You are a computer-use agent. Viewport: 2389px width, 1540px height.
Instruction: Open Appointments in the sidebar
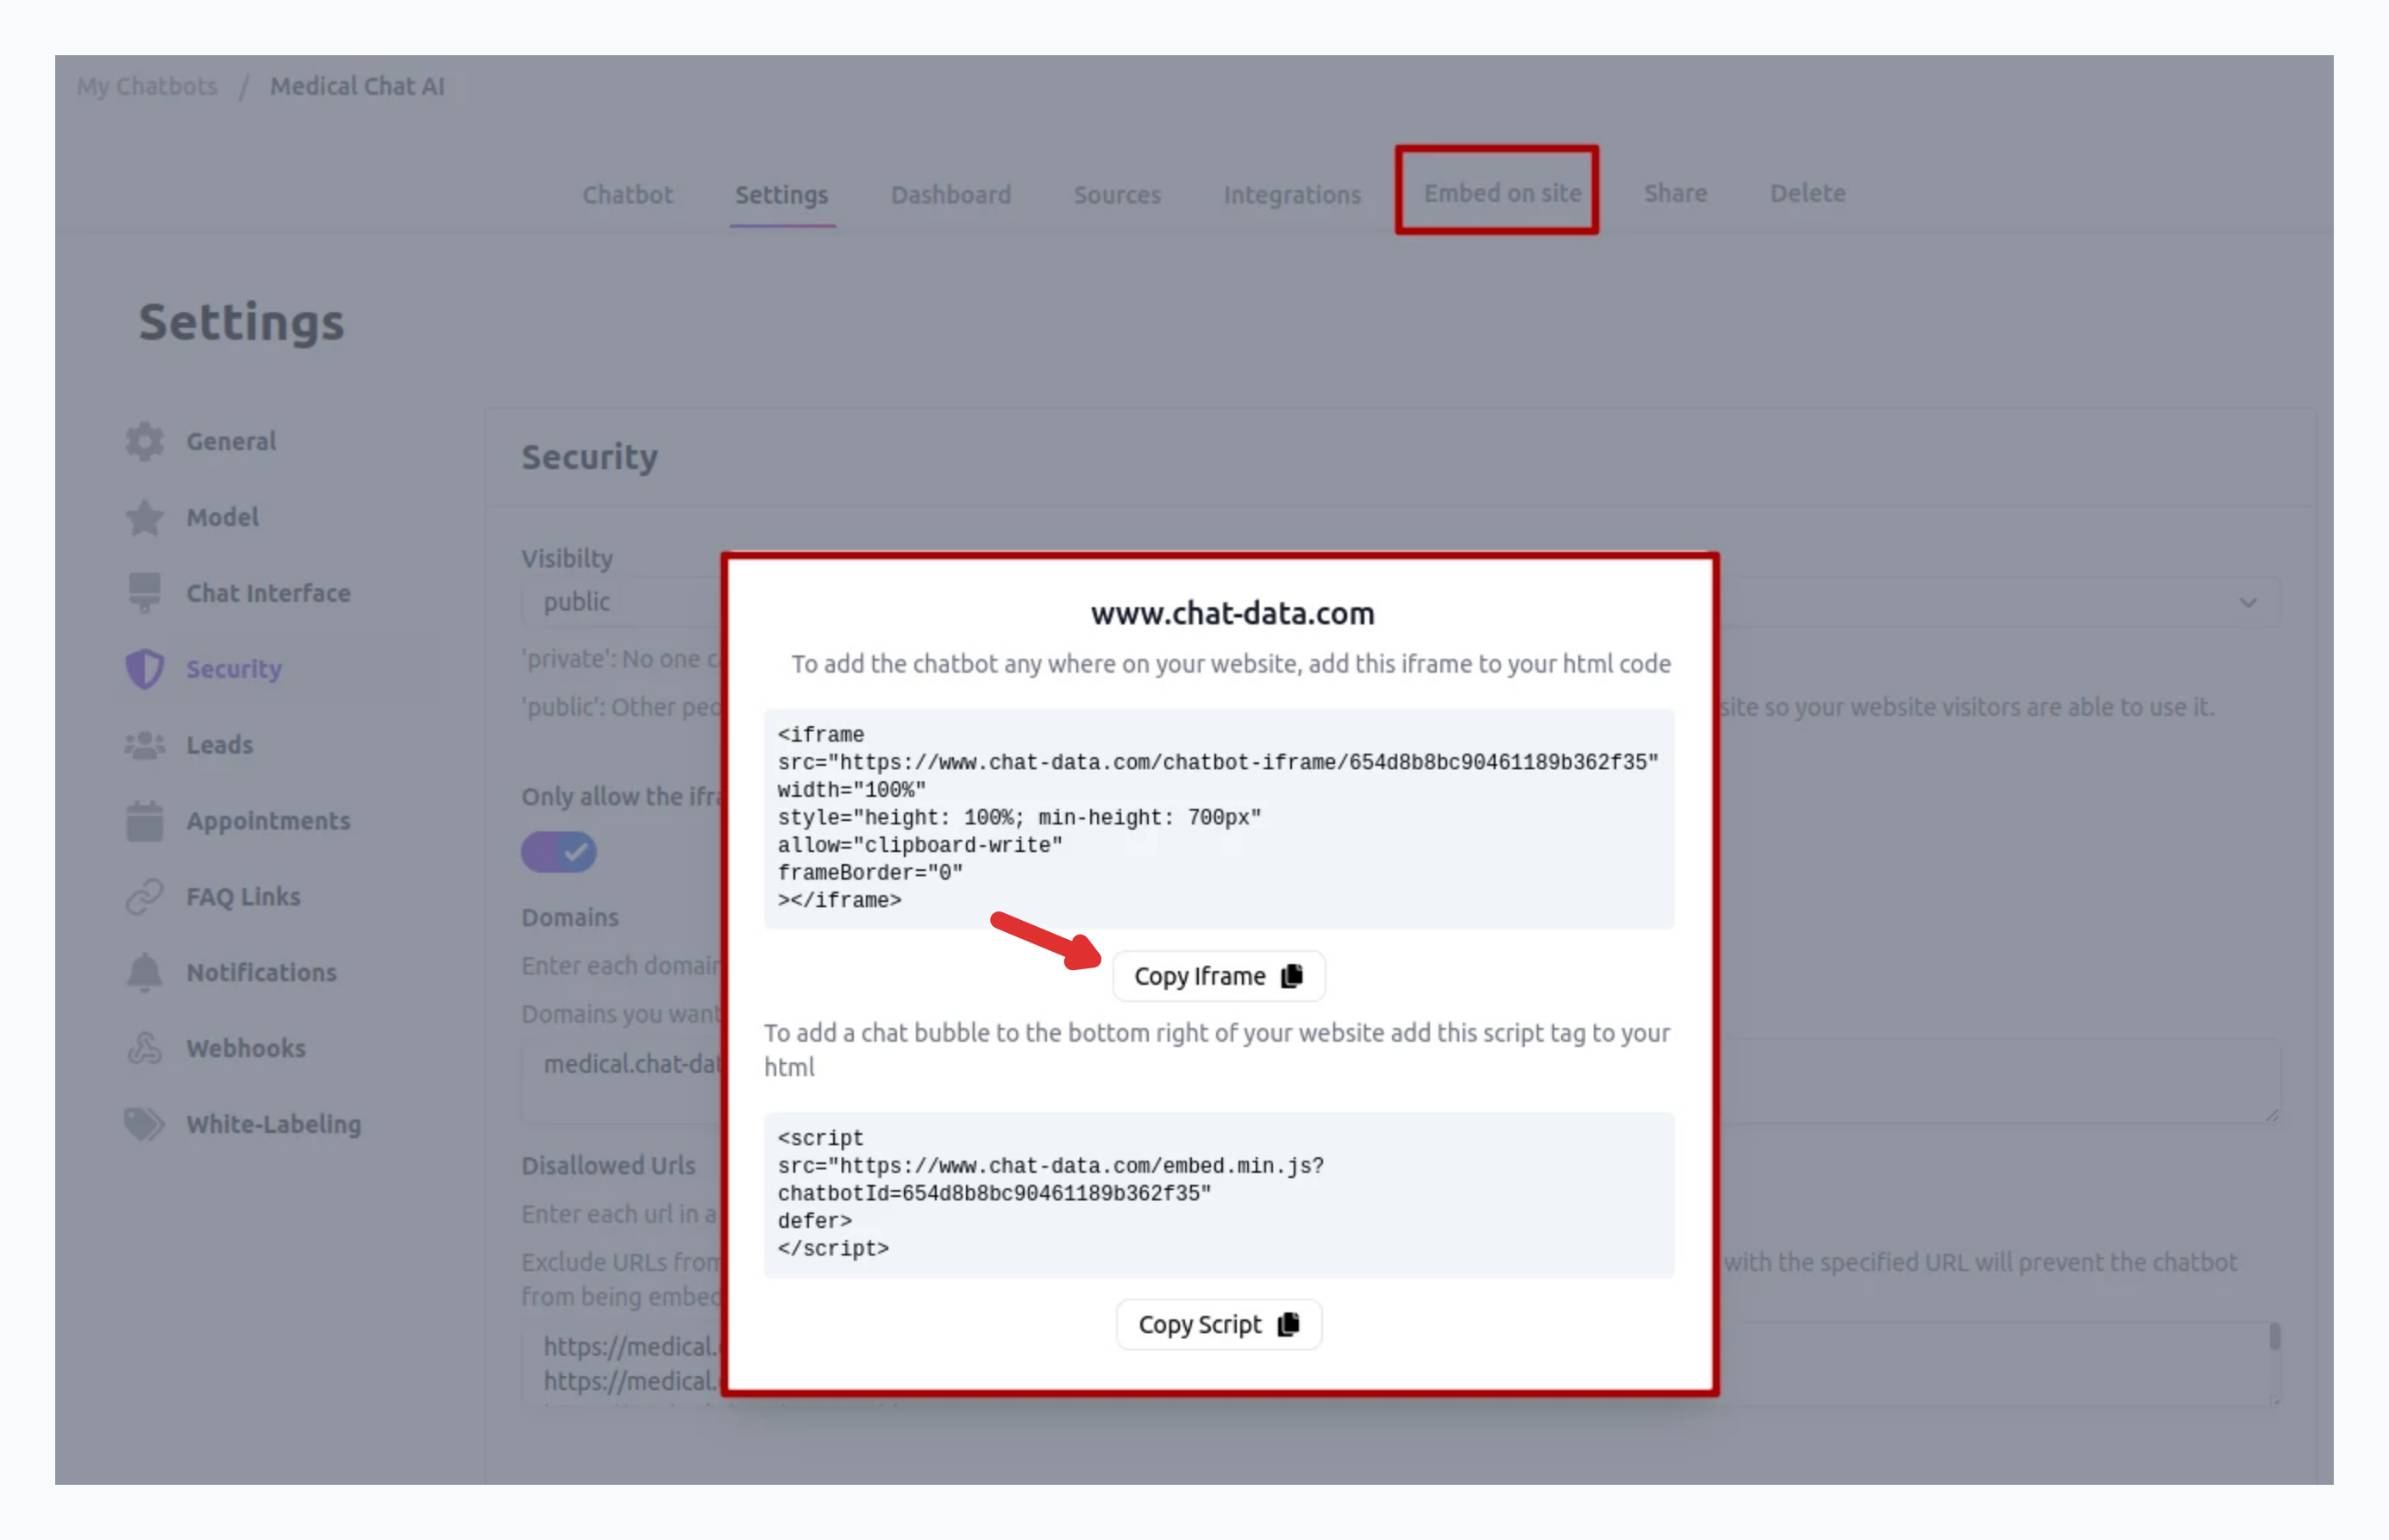[268, 821]
